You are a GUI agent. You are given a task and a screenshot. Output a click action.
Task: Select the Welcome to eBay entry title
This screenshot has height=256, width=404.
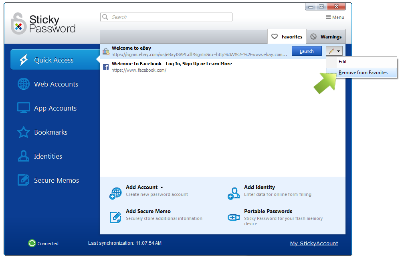pyautogui.click(x=131, y=48)
